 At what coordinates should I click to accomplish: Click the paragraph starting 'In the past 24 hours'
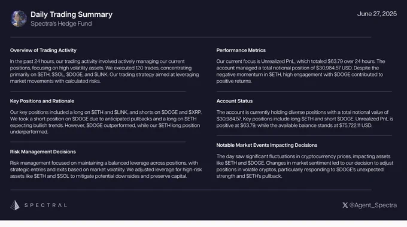click(x=104, y=71)
